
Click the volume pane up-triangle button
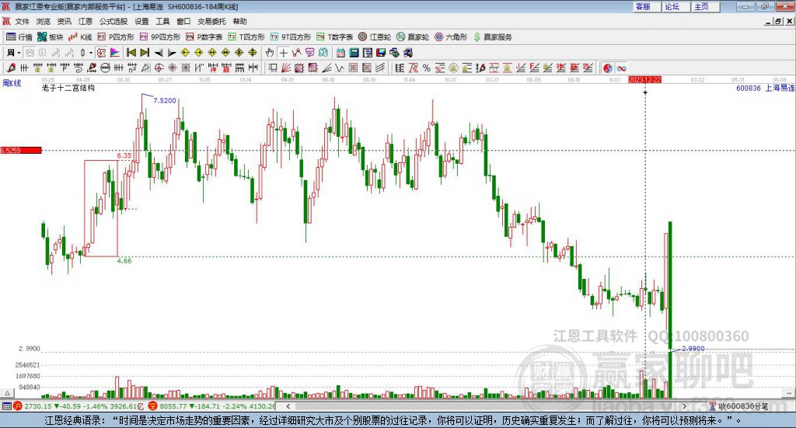(7, 393)
